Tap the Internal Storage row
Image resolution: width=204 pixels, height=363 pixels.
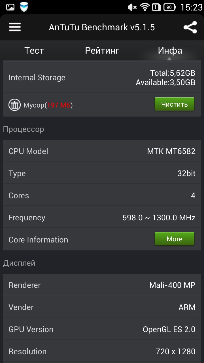click(x=102, y=77)
